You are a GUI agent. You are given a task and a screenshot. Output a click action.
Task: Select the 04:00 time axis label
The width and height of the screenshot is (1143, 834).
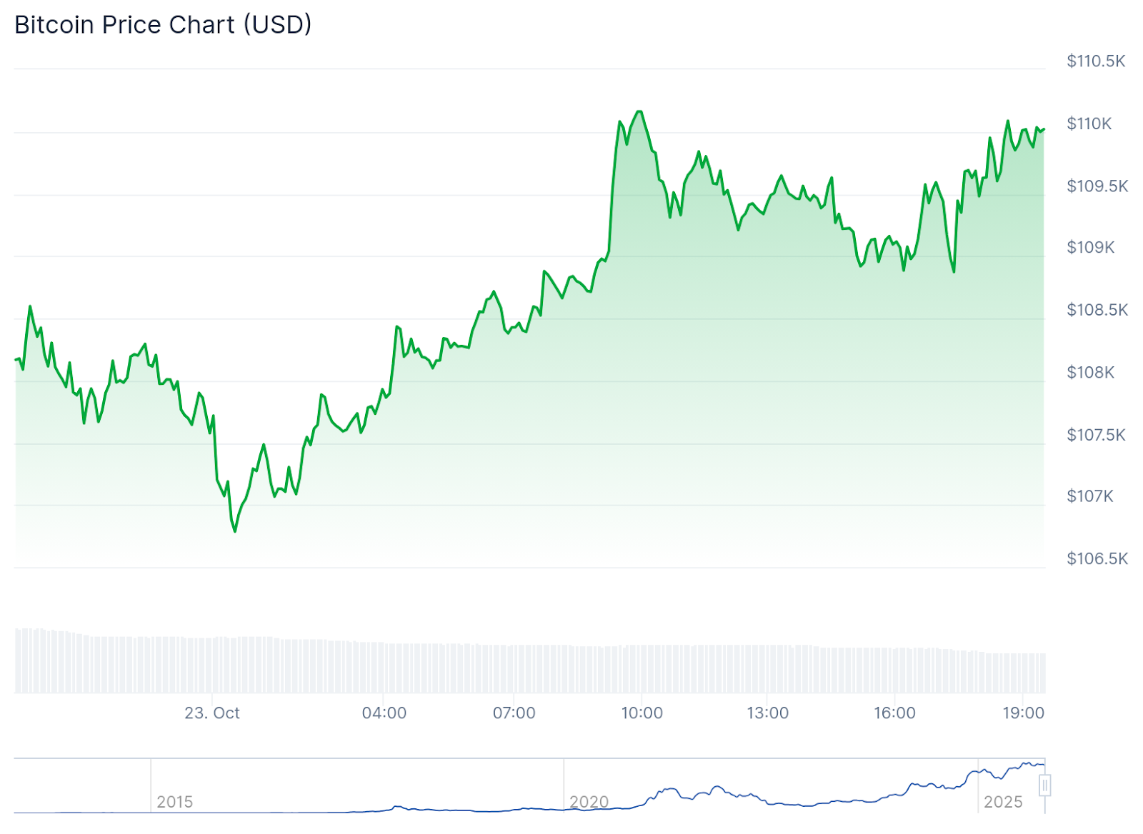click(384, 713)
